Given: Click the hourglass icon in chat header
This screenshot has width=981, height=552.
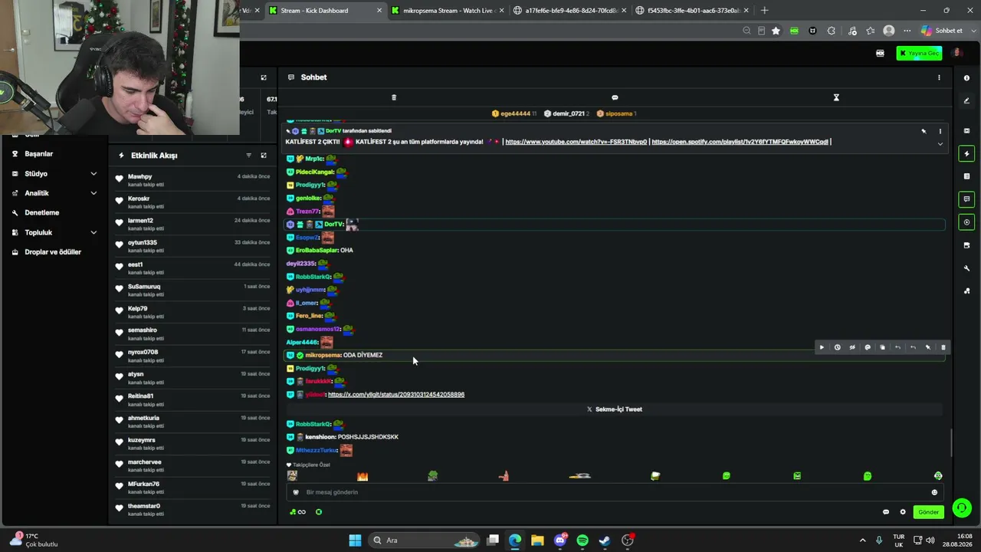Looking at the screenshot, I should click(x=836, y=97).
